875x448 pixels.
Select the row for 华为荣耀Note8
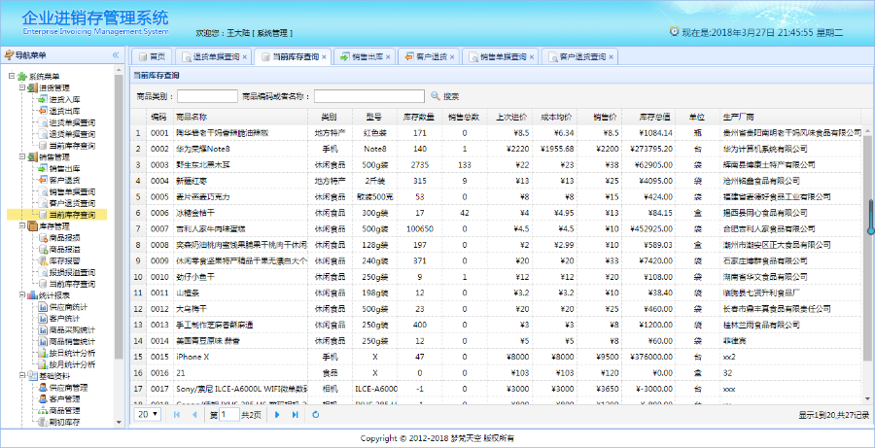tap(497, 149)
